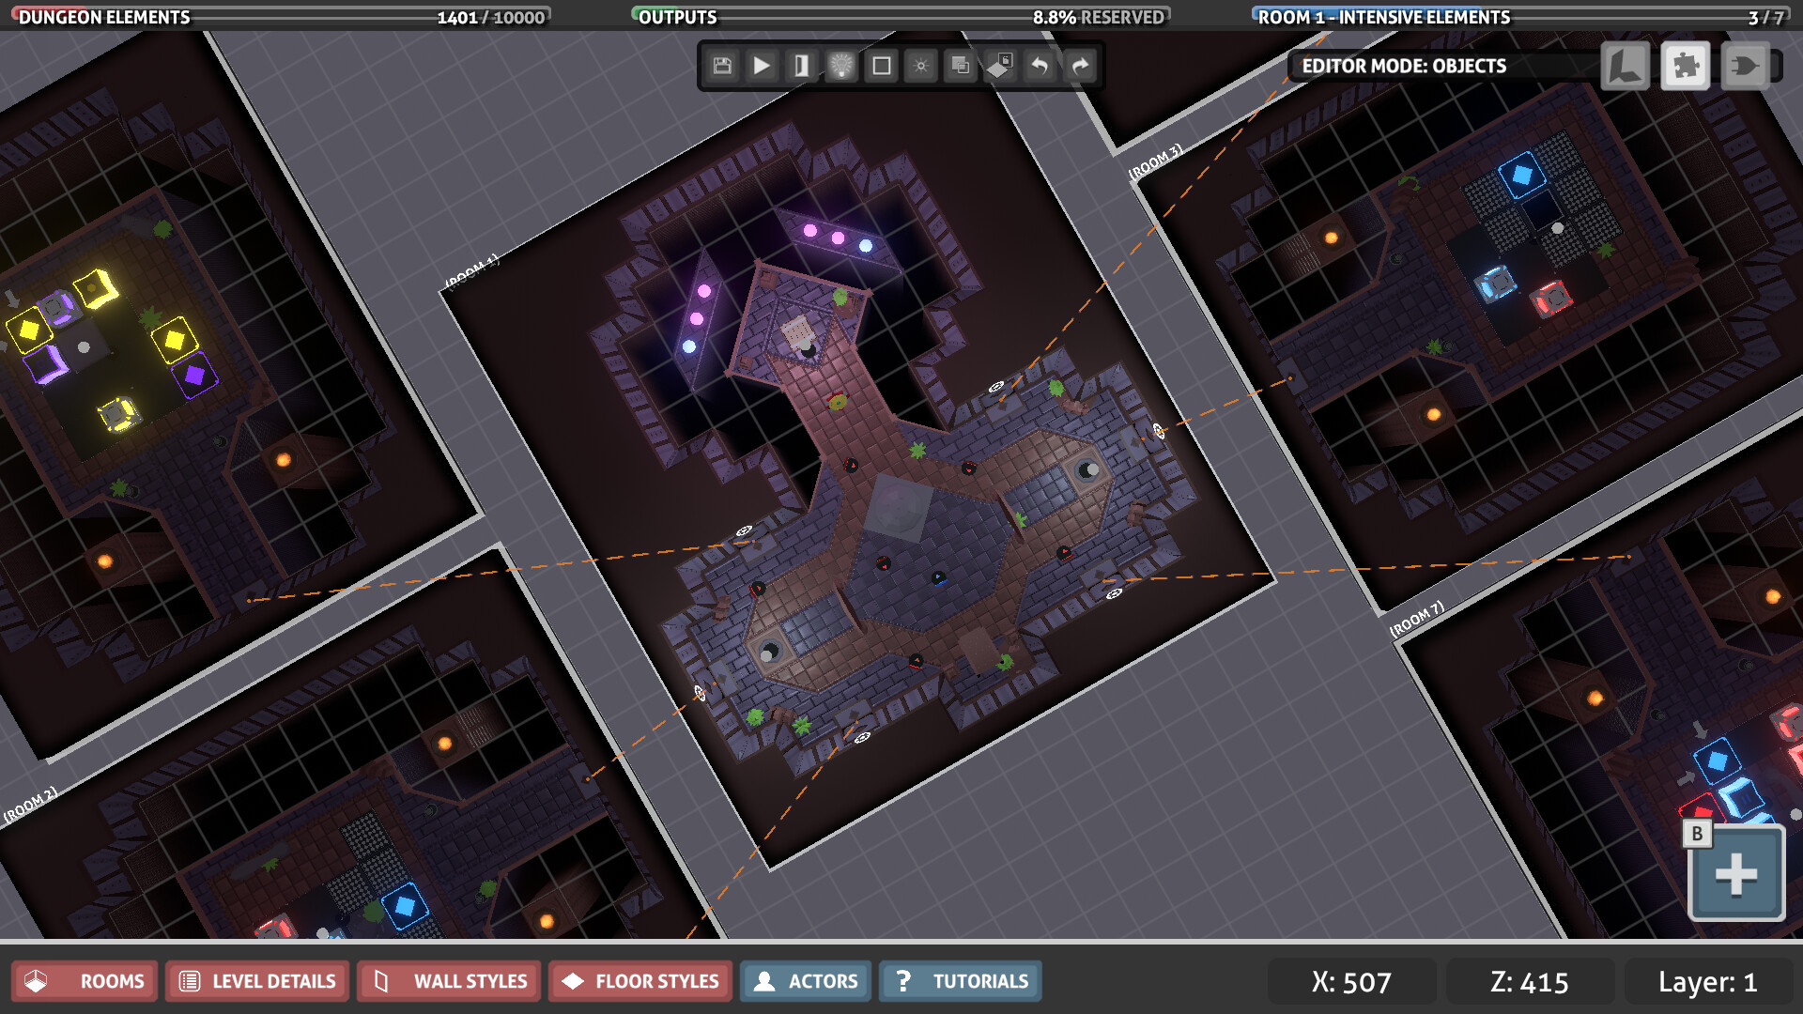1803x1014 pixels.
Task: Open the TUTORIALS dialog
Action: point(960,981)
